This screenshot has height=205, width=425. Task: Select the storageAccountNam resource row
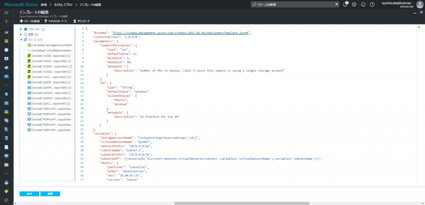pos(51,45)
